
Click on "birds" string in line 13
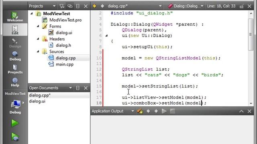click(x=211, y=75)
